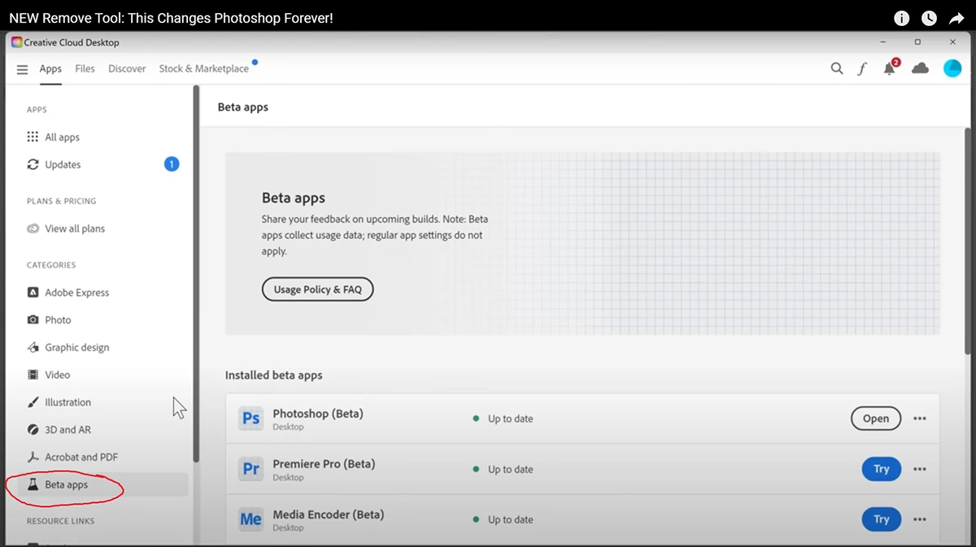Switch to the Apps tab
Viewport: 976px width, 547px height.
(50, 69)
